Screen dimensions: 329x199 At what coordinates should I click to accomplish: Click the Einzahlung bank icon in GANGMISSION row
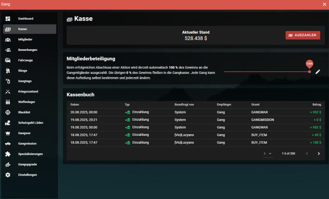click(x=127, y=120)
